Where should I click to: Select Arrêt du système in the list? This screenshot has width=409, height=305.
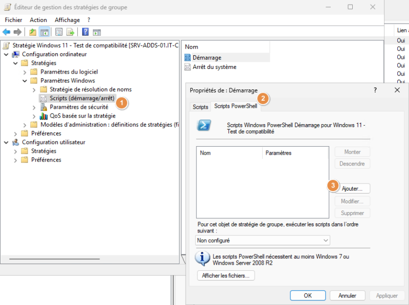coord(214,67)
